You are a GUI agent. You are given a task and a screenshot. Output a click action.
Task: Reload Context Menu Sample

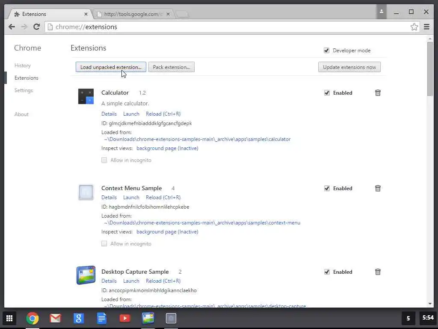(x=163, y=197)
